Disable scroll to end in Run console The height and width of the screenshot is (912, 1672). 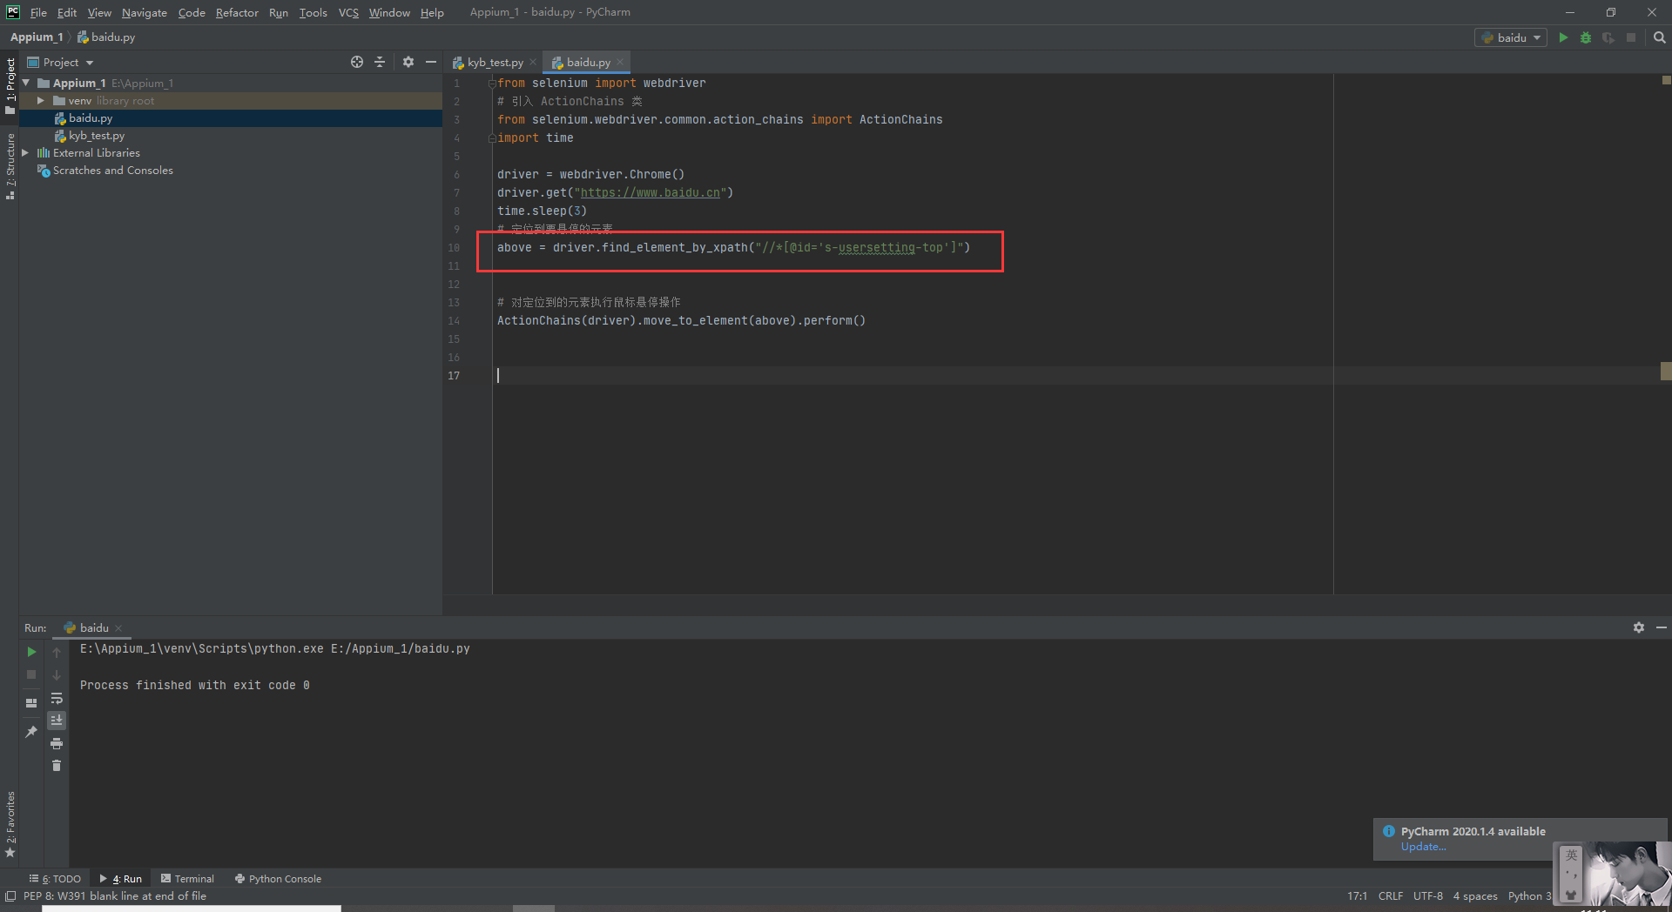(x=57, y=720)
